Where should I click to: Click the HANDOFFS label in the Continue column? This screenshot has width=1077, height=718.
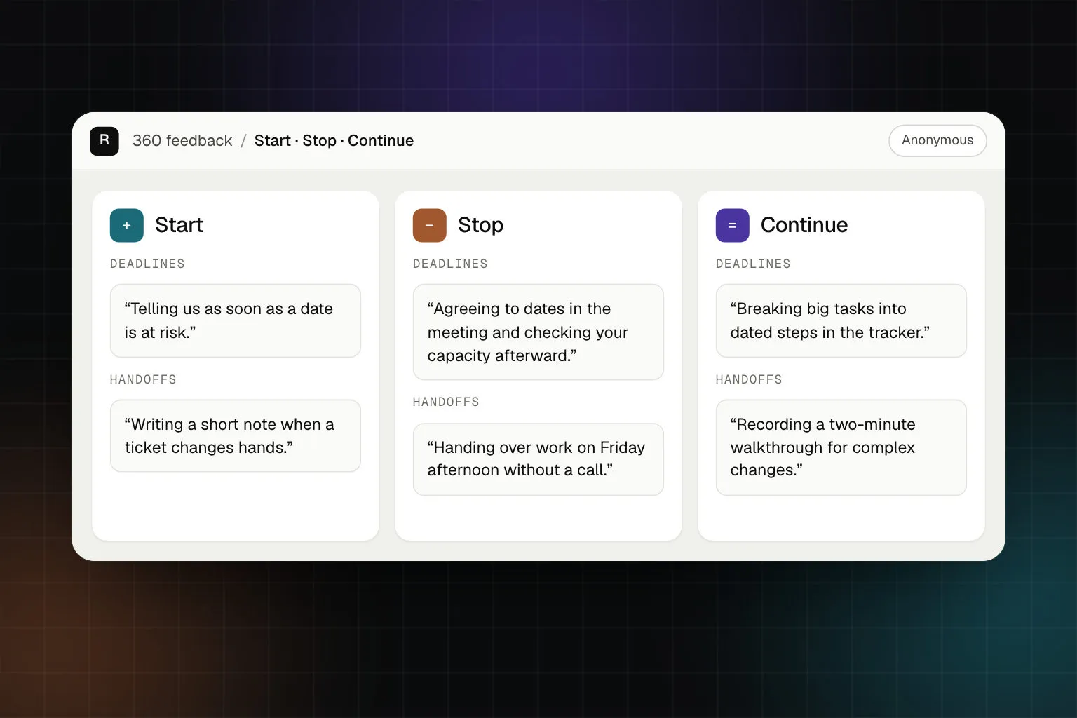(x=749, y=379)
